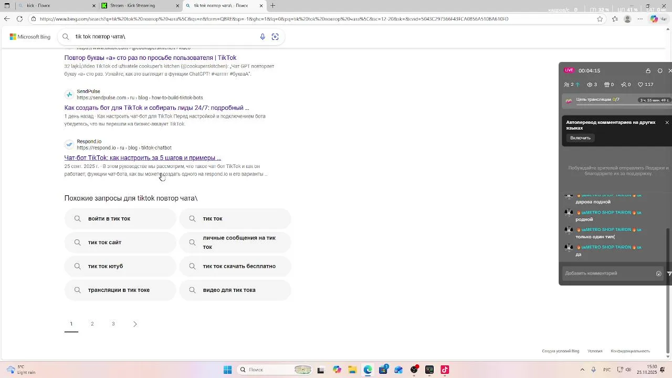Open the Повтор буквы «а» сто раз result
The width and height of the screenshot is (672, 378).
tap(150, 58)
